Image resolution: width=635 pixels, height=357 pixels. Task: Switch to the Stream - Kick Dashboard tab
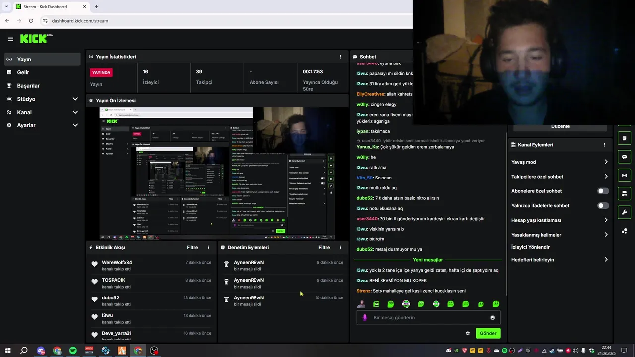[x=51, y=7]
